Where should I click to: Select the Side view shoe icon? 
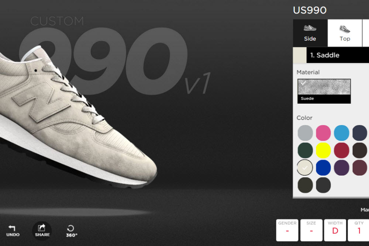point(310,28)
